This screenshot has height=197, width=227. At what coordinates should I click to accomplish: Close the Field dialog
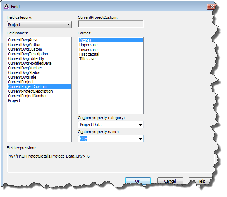(212, 7)
